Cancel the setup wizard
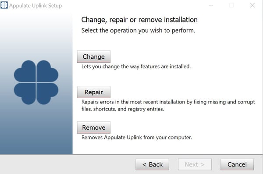 (237, 164)
